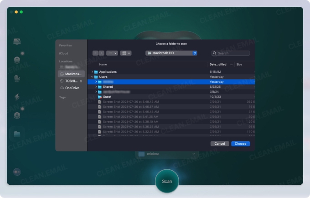Select the Cleanup sphere icon in the sidebar
310x198 pixels.
pos(17,60)
